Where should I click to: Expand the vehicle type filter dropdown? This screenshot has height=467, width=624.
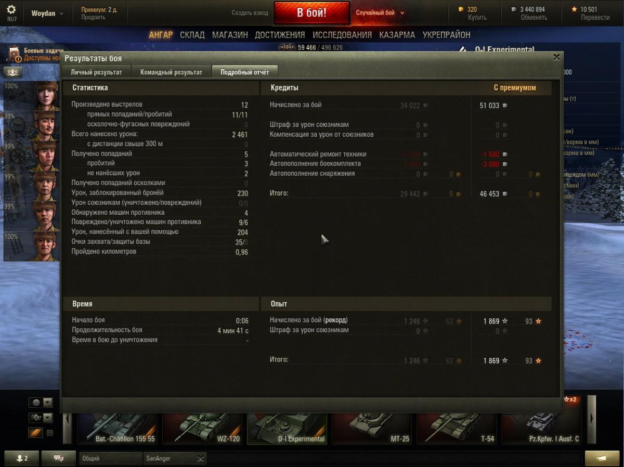click(48, 418)
